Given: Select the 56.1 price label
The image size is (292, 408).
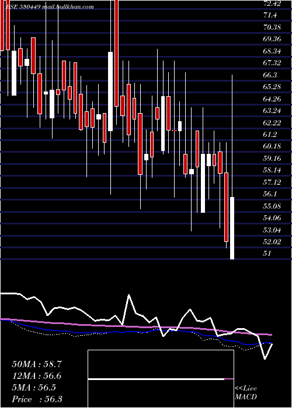Looking at the screenshot, I should 270,194.
